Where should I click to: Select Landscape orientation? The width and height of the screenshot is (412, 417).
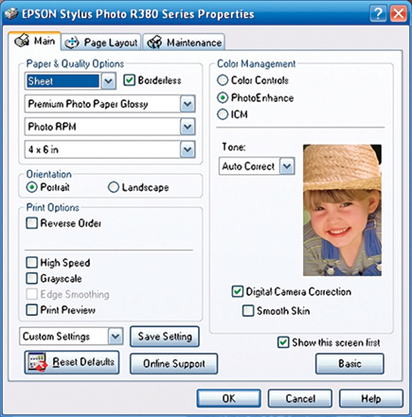click(x=114, y=187)
